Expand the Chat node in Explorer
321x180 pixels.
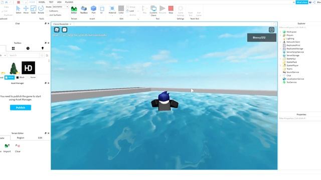pyautogui.click(x=281, y=75)
